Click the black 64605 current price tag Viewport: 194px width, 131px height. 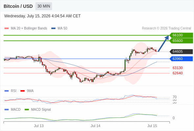tap(181, 51)
